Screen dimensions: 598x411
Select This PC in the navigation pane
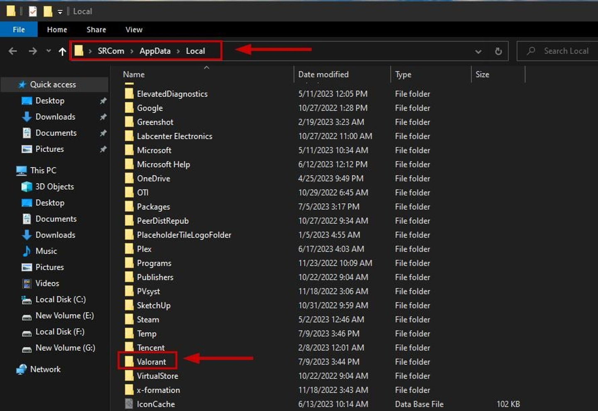coord(43,170)
